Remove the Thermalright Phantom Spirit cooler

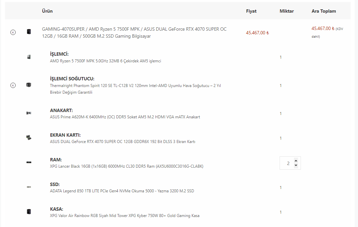[13, 85]
